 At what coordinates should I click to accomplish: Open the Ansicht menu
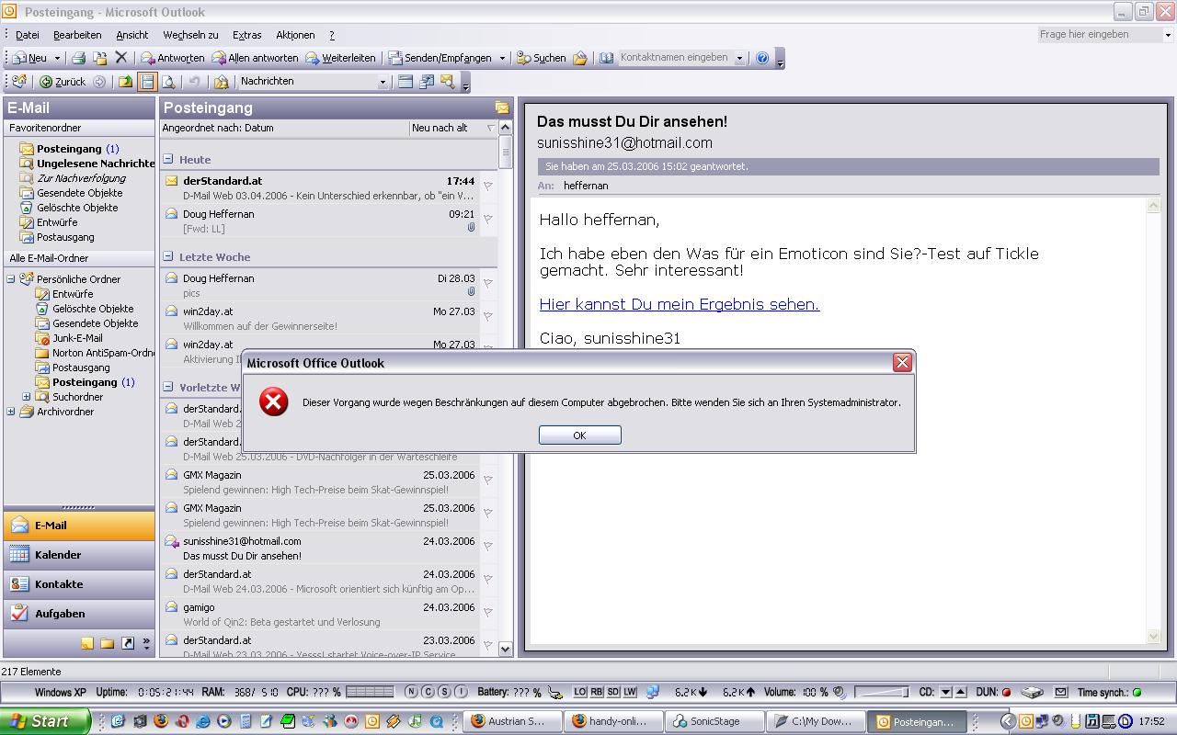tap(132, 35)
